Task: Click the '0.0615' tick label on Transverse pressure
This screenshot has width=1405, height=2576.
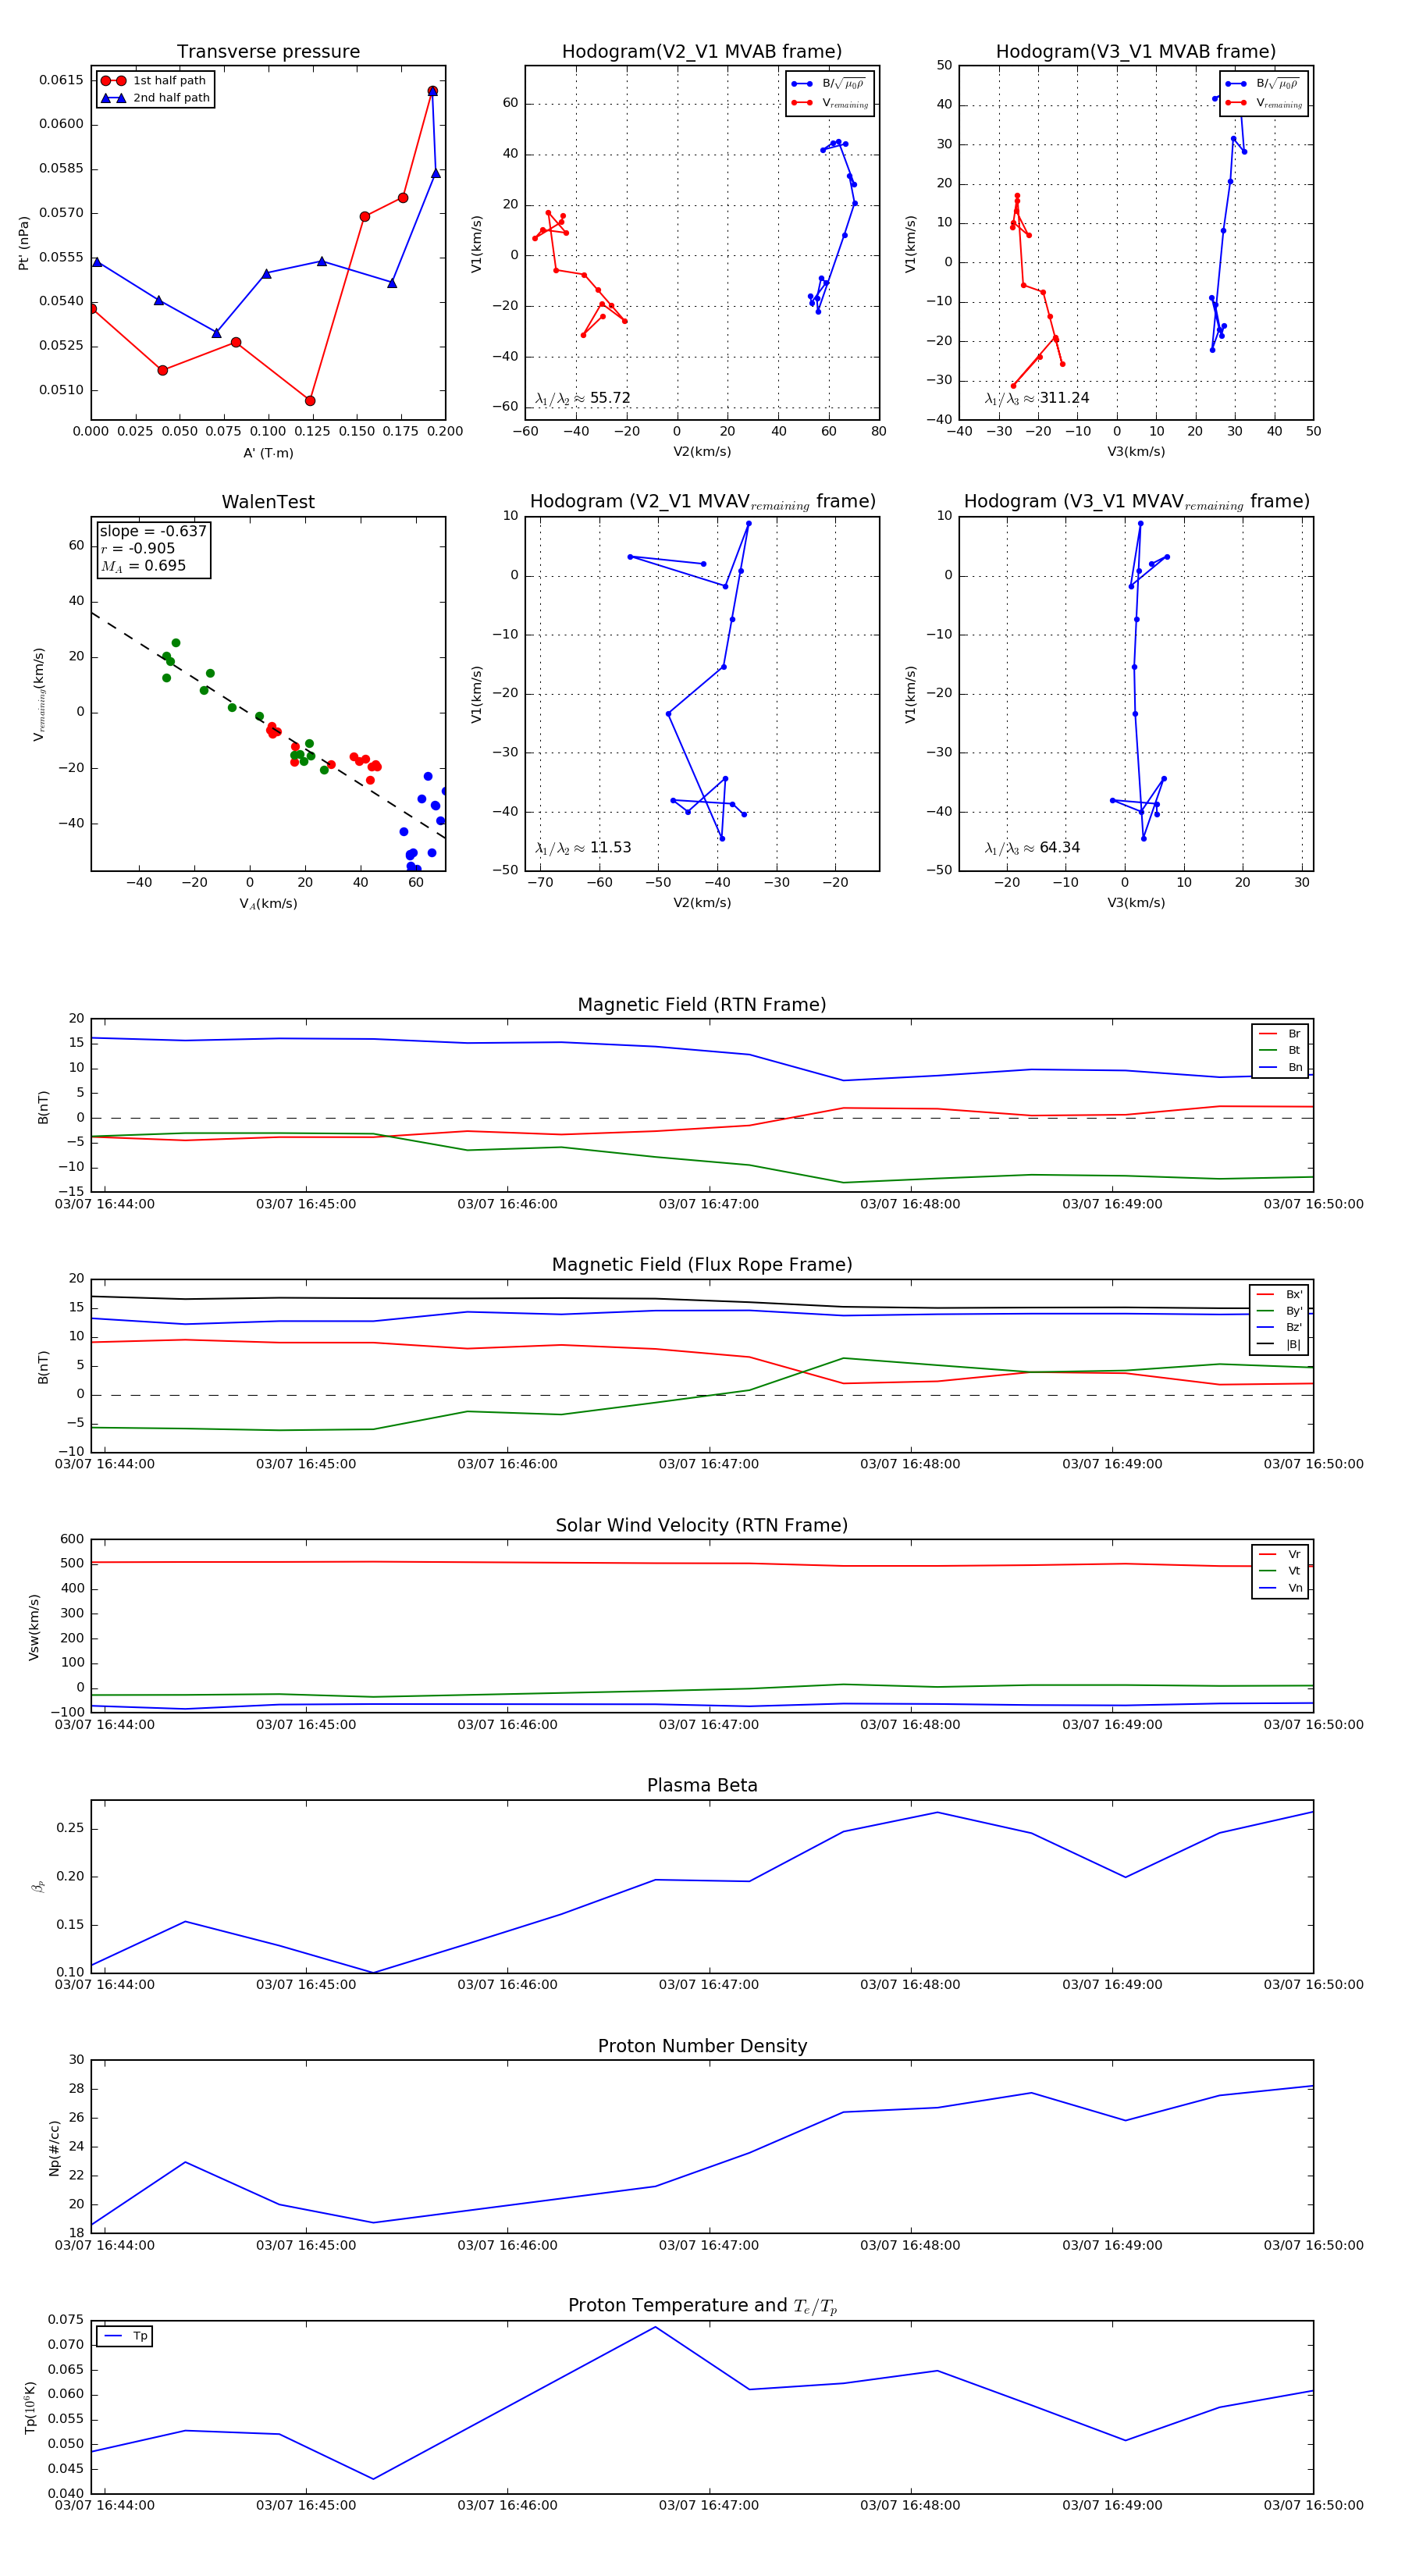Action: [61, 80]
